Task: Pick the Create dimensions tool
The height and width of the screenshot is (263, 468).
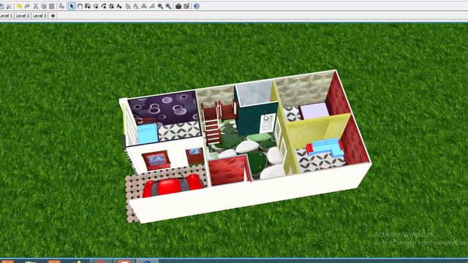Action: (x=111, y=6)
